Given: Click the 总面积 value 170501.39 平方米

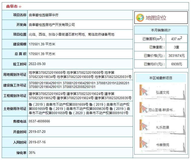Looking at the screenshot, I should [x=42, y=54].
